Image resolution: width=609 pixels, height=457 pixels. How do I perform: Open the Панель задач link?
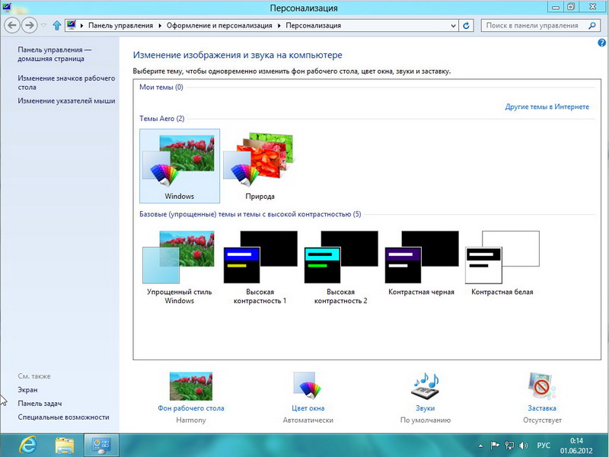click(40, 404)
